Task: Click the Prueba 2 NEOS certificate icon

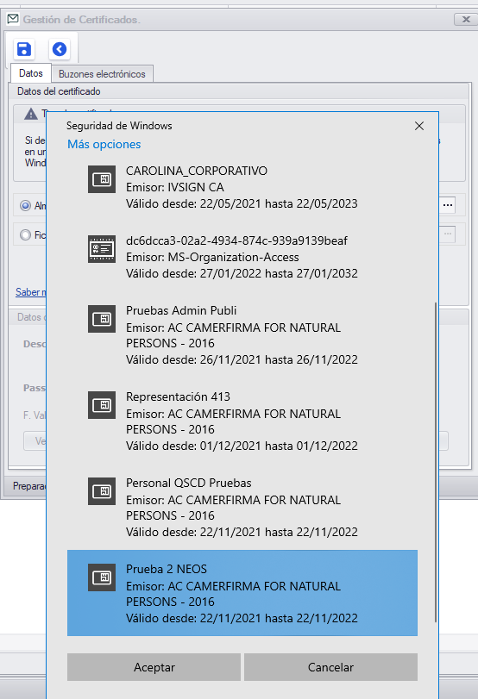Action: pos(102,577)
